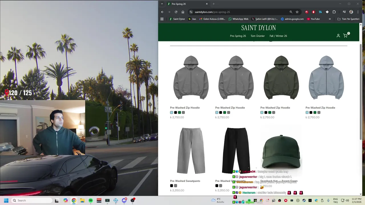Open the Pre-Spring 26 site menu item
Screen dimensions: 365x205
(238, 36)
